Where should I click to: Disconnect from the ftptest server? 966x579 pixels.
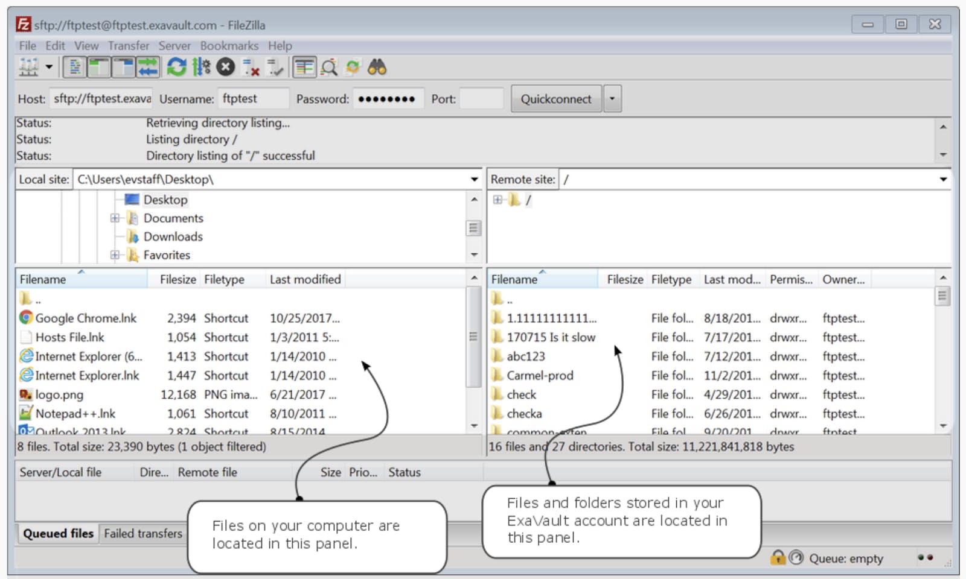click(x=251, y=67)
